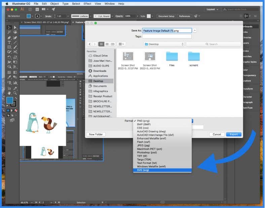The width and height of the screenshot is (265, 208).
Task: Switch file dialog to column view
Action: tap(113, 44)
